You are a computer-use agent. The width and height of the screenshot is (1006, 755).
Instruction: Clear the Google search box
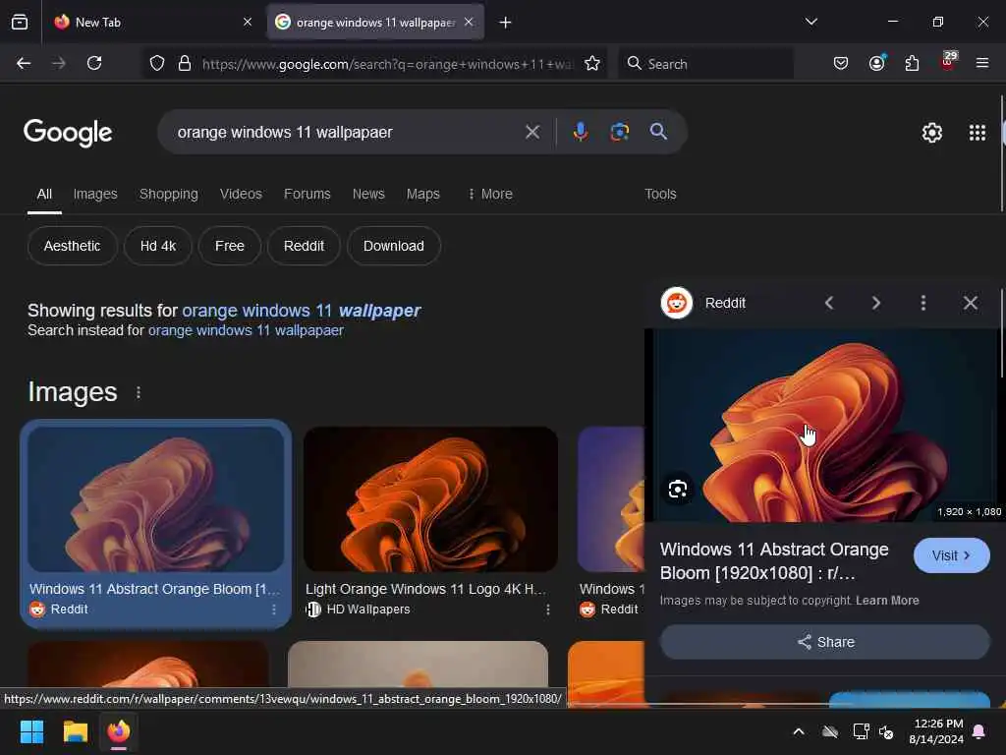[x=532, y=133]
